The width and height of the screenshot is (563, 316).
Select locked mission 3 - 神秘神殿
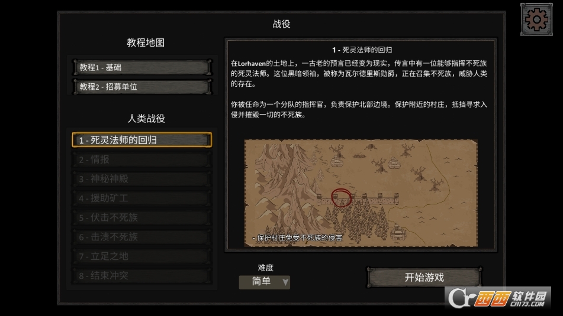tap(142, 179)
